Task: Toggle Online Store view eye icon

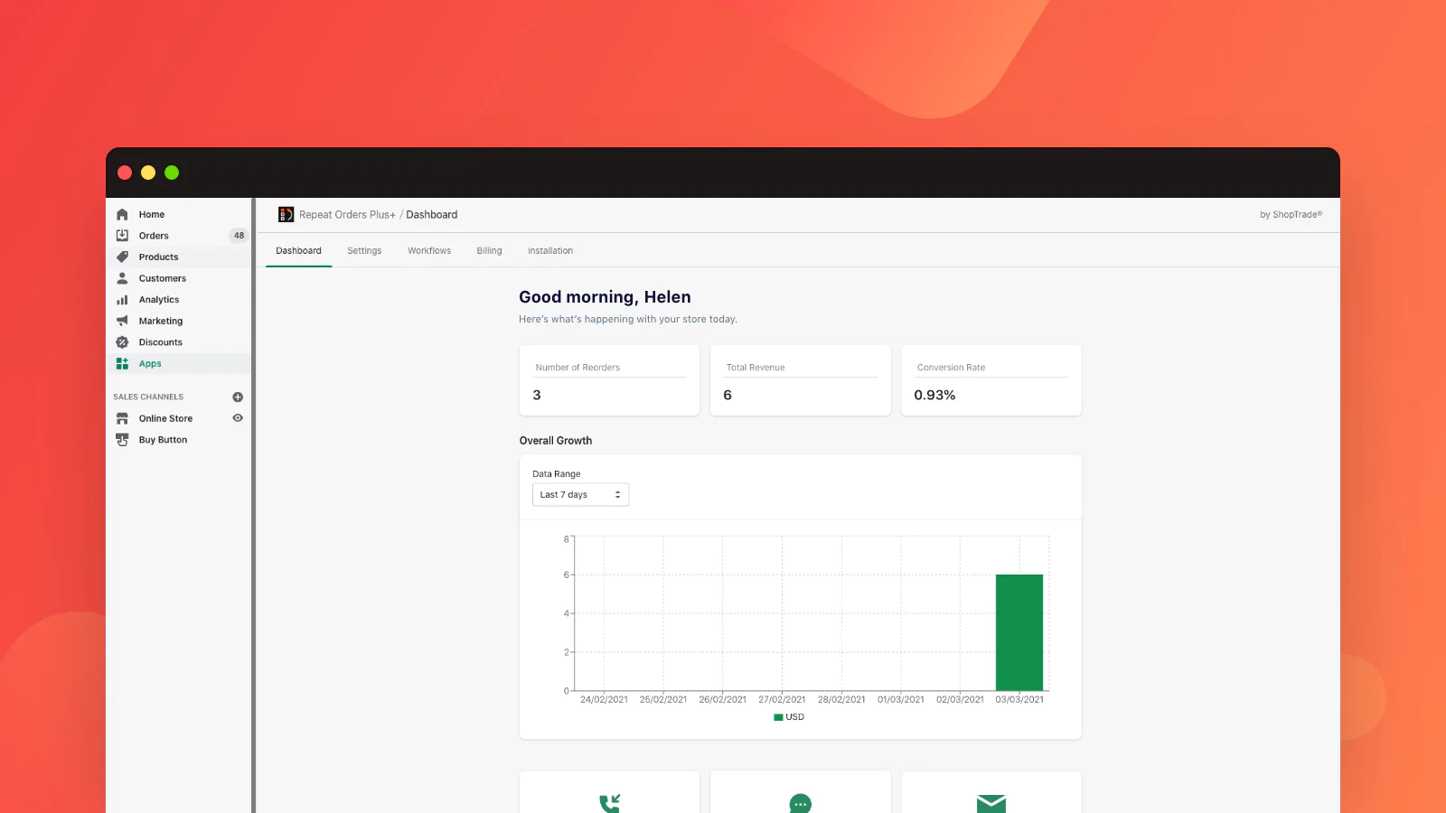Action: pyautogui.click(x=238, y=418)
